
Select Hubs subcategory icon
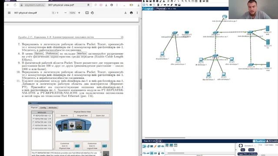pos(152,153)
